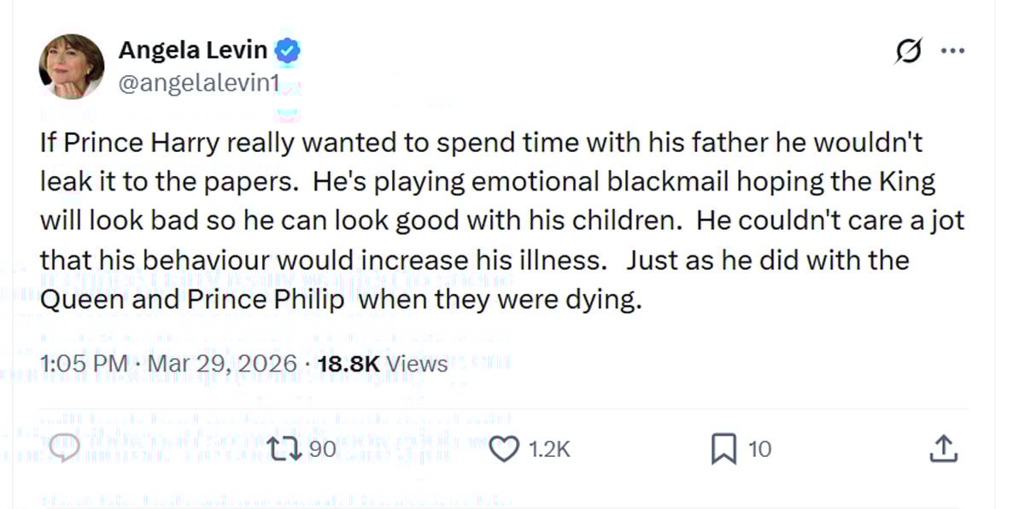The width and height of the screenshot is (1025, 509).
Task: Click the repost count of 90
Action: [321, 448]
